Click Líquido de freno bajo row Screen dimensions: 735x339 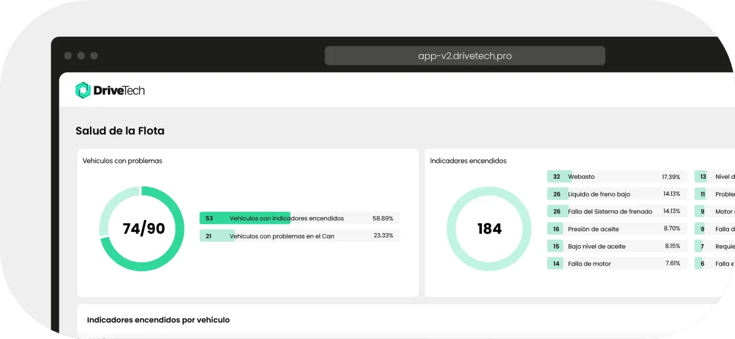617,194
